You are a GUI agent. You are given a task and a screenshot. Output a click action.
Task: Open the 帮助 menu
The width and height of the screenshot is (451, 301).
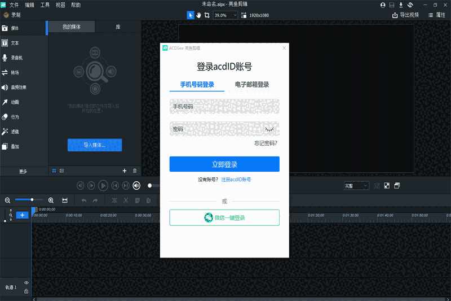[76, 5]
